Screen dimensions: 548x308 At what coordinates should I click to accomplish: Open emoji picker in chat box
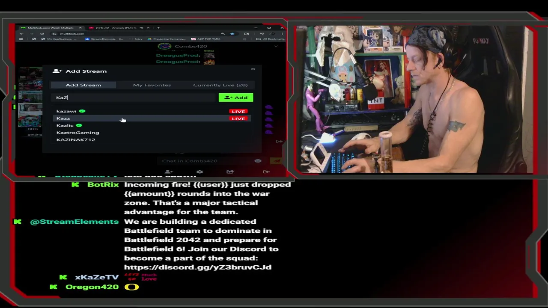pyautogui.click(x=258, y=161)
